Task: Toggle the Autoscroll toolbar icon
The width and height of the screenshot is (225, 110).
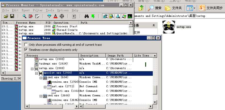Action: 31,16
